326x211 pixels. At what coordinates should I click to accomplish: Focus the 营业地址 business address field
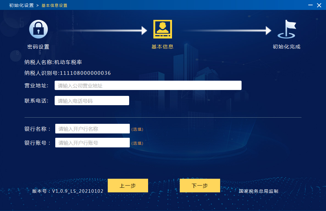click(x=148, y=86)
